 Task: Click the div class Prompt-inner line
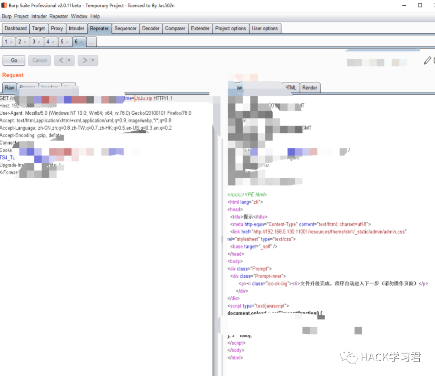[x=258, y=276]
